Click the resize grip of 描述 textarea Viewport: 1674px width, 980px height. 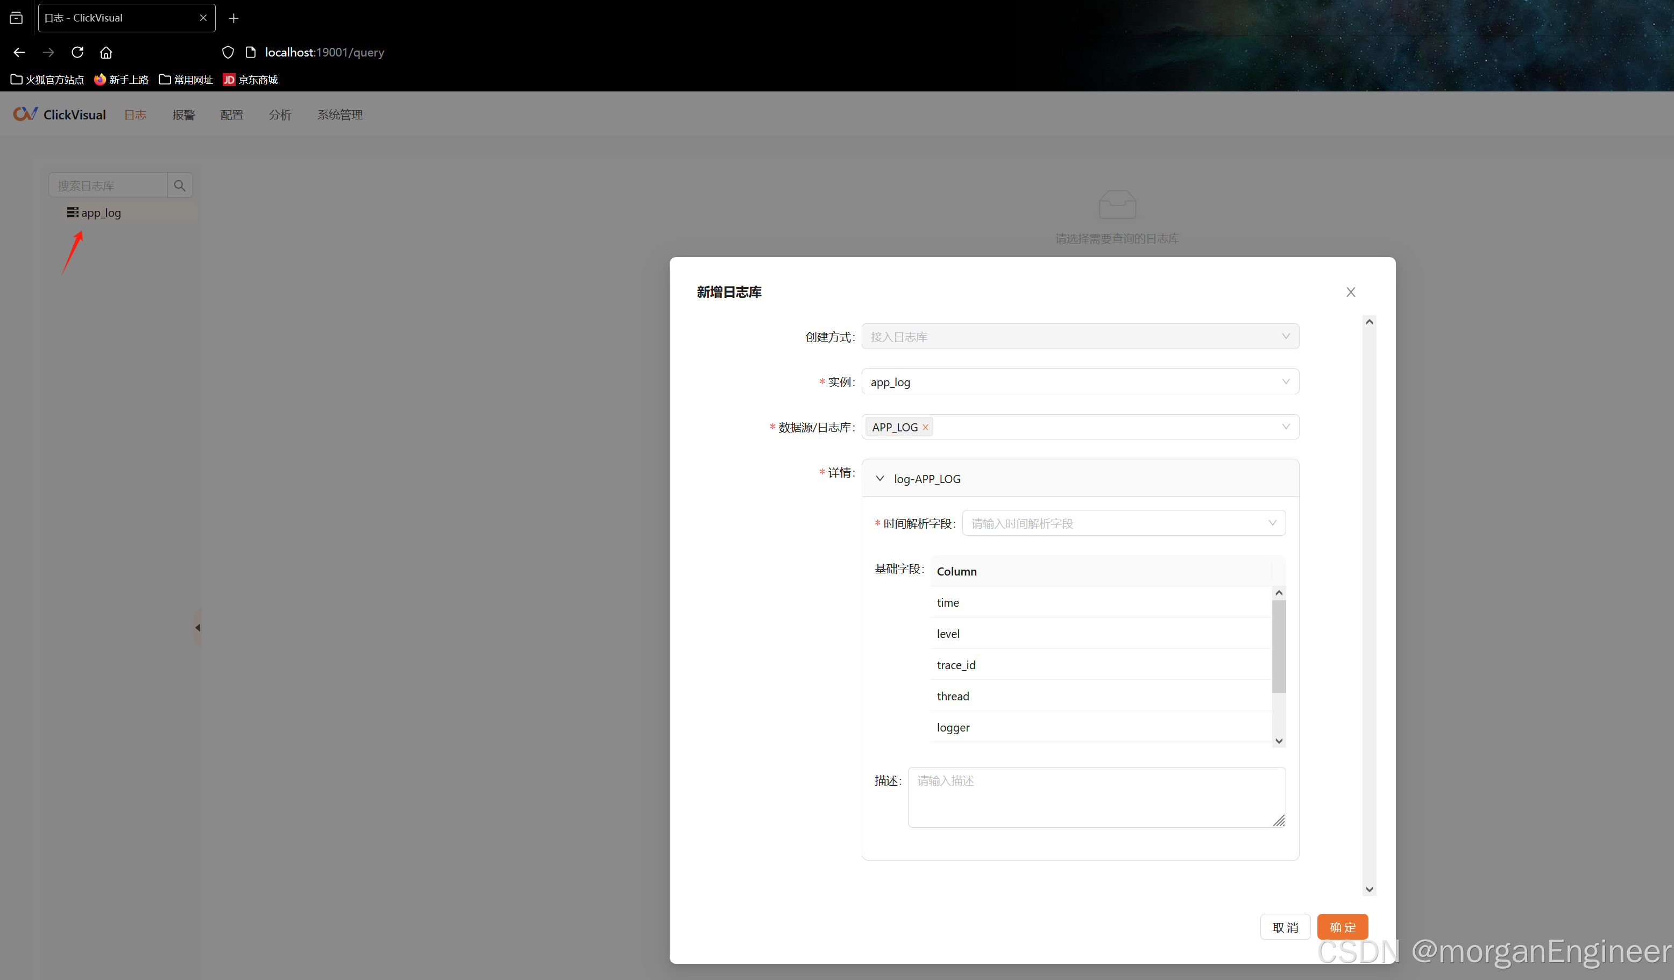tap(1279, 821)
